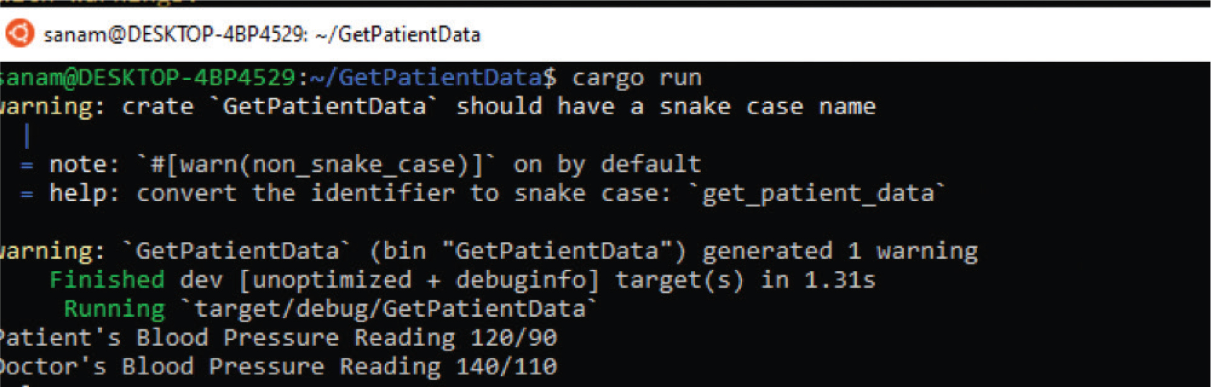Click the Patient's reading value 120/90
The image size is (1211, 387).
coord(514,337)
